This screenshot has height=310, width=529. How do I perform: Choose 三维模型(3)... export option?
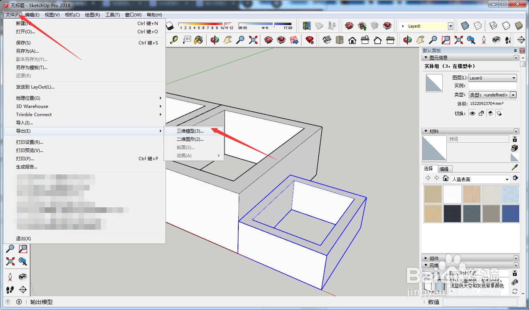coord(194,131)
